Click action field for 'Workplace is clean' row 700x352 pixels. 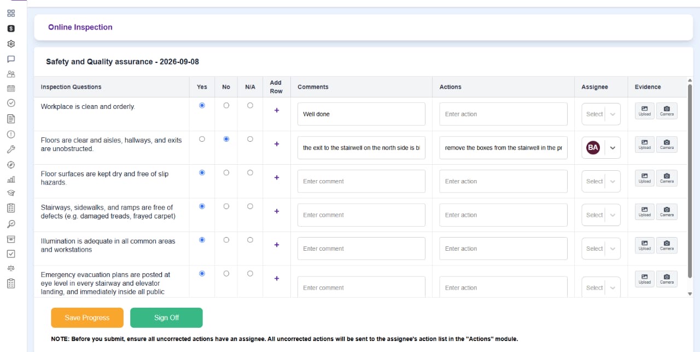coord(503,114)
